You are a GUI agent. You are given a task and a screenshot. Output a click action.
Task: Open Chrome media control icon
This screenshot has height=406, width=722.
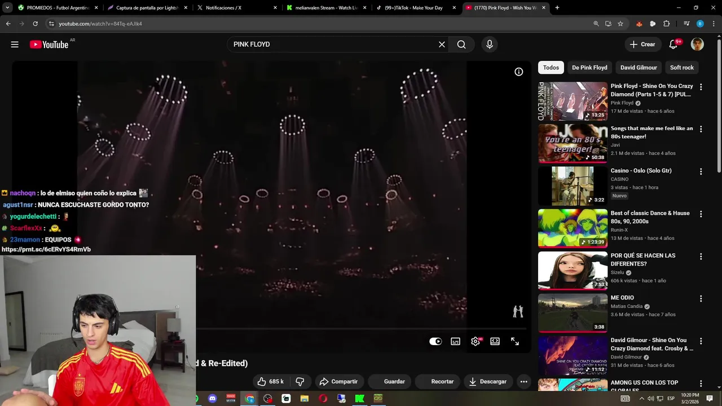[686, 24]
